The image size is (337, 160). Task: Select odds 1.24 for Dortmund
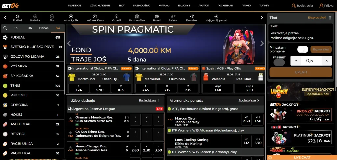coord(79,88)
